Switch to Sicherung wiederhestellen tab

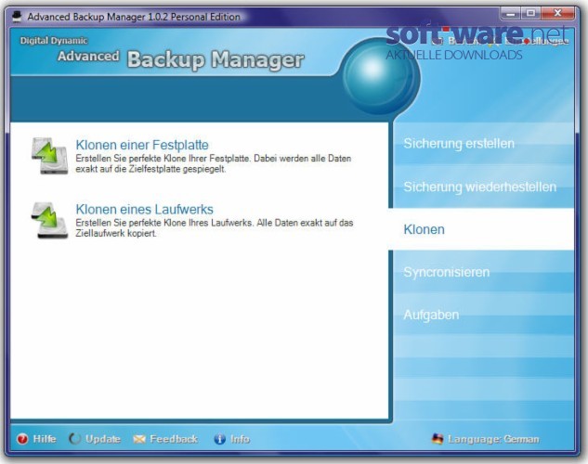pos(483,187)
